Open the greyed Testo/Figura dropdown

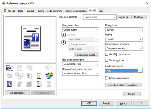tap(83, 49)
